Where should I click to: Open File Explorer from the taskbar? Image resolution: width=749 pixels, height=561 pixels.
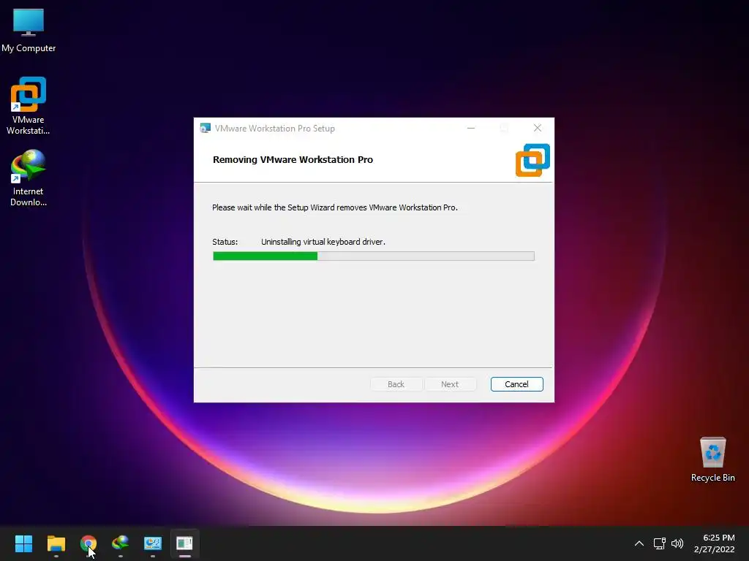coord(56,543)
